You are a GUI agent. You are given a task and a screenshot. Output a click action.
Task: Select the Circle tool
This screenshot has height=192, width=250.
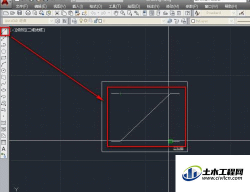pos(3,70)
